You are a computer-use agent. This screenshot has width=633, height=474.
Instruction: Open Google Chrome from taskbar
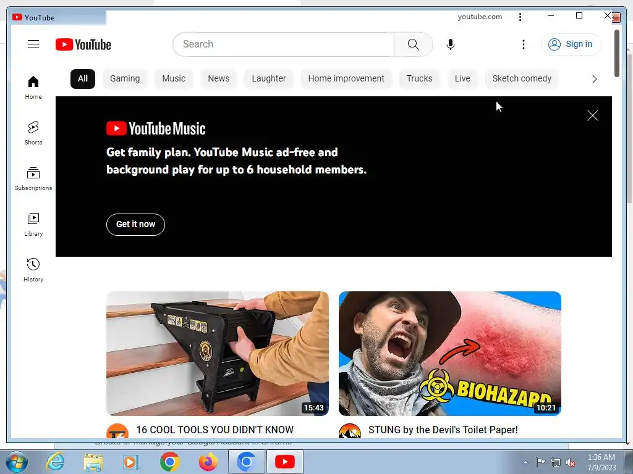[169, 462]
